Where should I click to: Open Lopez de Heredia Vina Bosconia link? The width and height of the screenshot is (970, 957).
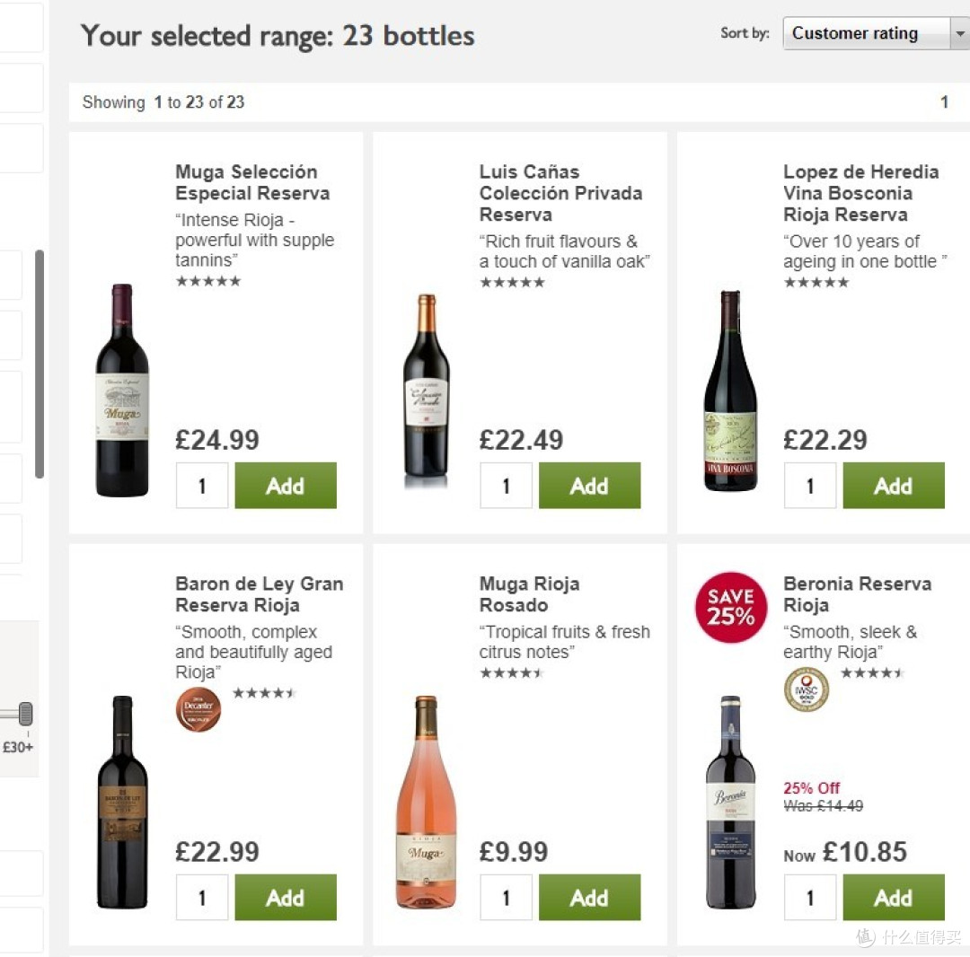(x=861, y=193)
